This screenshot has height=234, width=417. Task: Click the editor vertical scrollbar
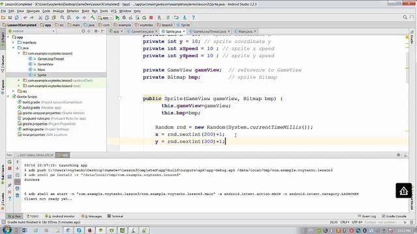[x=407, y=68]
